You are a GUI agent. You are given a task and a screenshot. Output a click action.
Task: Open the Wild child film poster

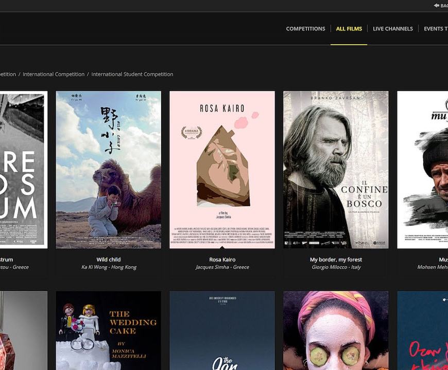(109, 170)
